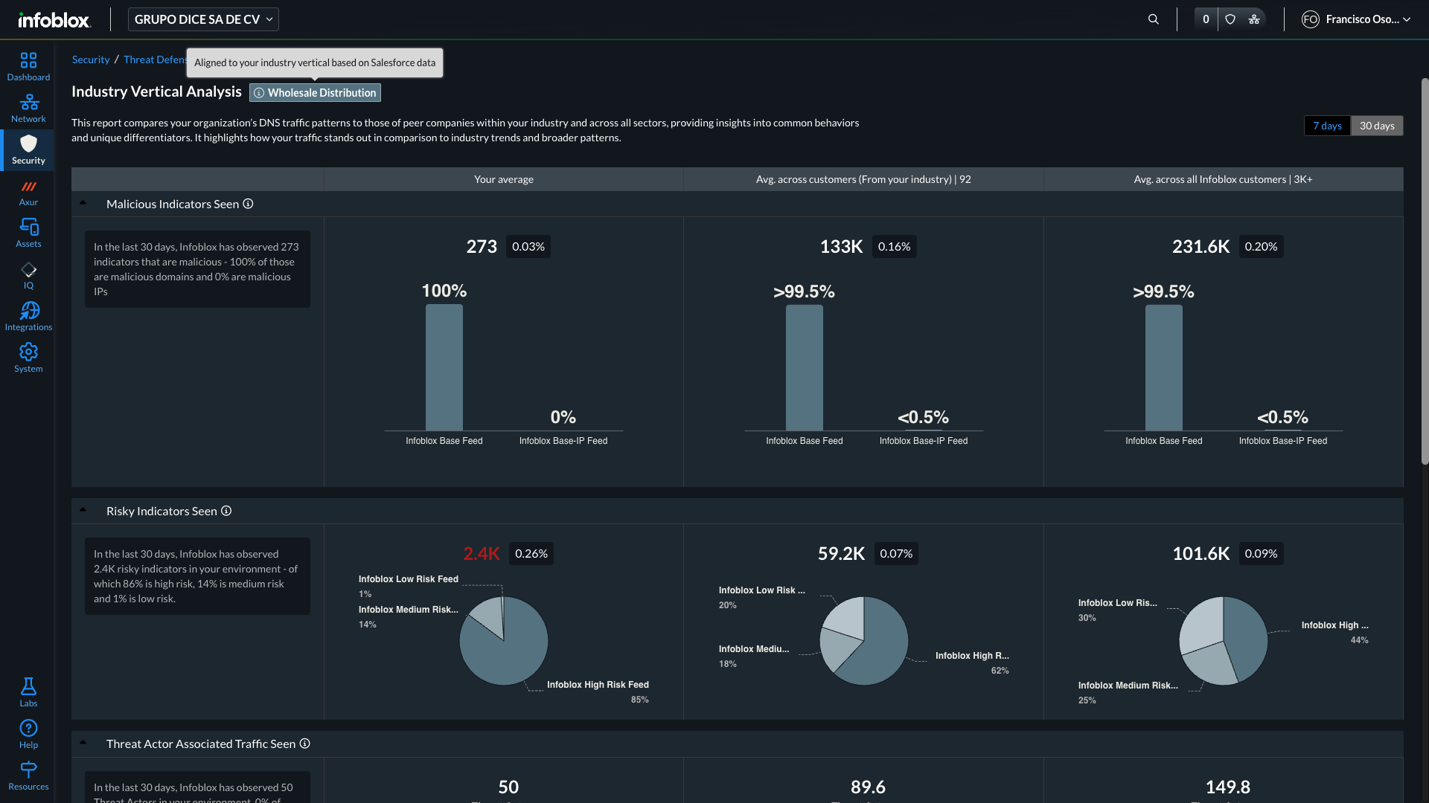Screen dimensions: 1429x803
Task: Click the network hierarchy icon in top bar
Action: [1254, 19]
